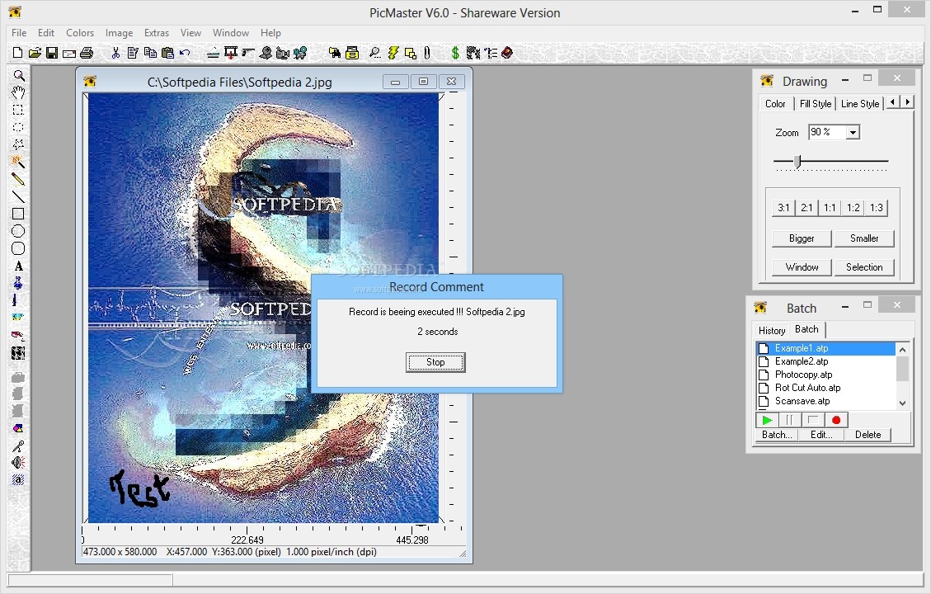
Task: Select the rounded rectangle tool
Action: tap(18, 248)
